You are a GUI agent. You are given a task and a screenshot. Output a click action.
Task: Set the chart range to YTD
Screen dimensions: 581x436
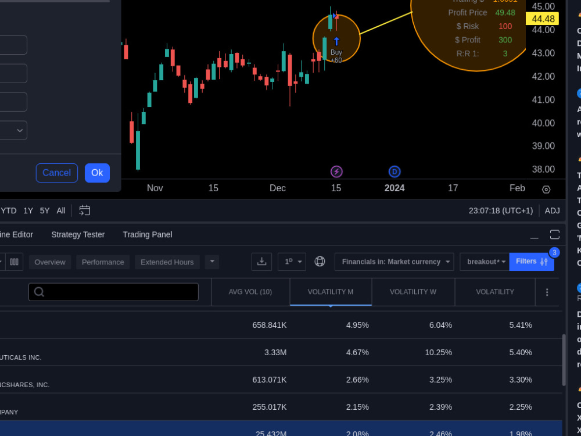[x=9, y=210]
